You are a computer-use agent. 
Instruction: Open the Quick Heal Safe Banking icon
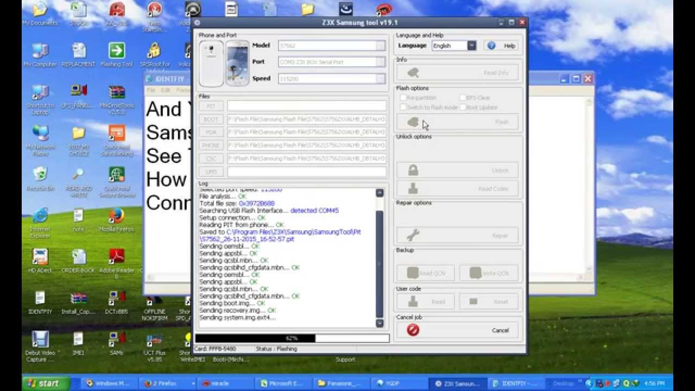(x=116, y=141)
